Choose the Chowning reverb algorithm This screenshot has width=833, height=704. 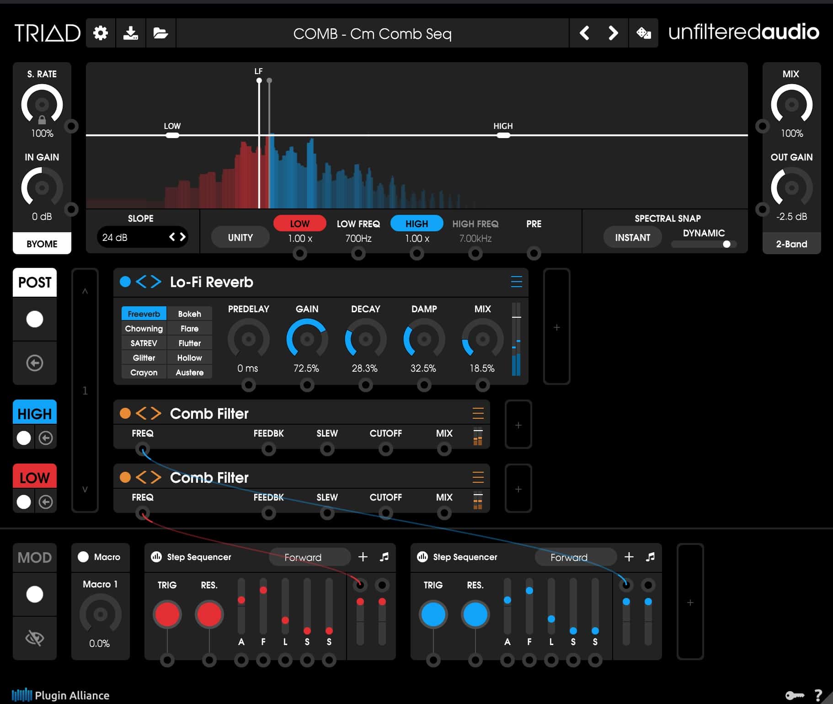tap(144, 328)
